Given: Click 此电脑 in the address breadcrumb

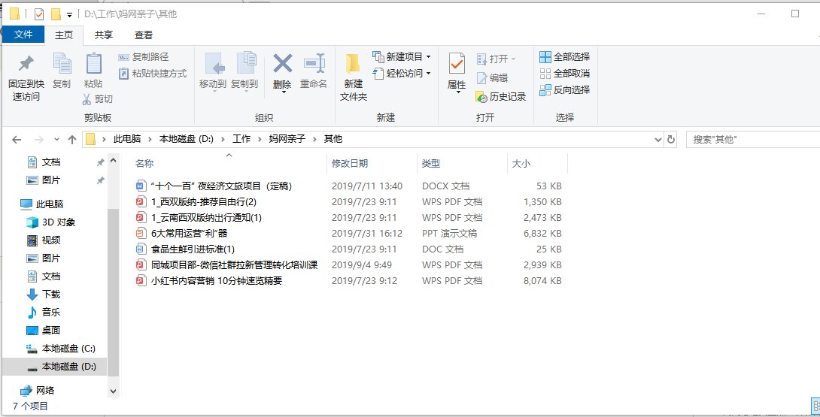Looking at the screenshot, I should (x=128, y=139).
